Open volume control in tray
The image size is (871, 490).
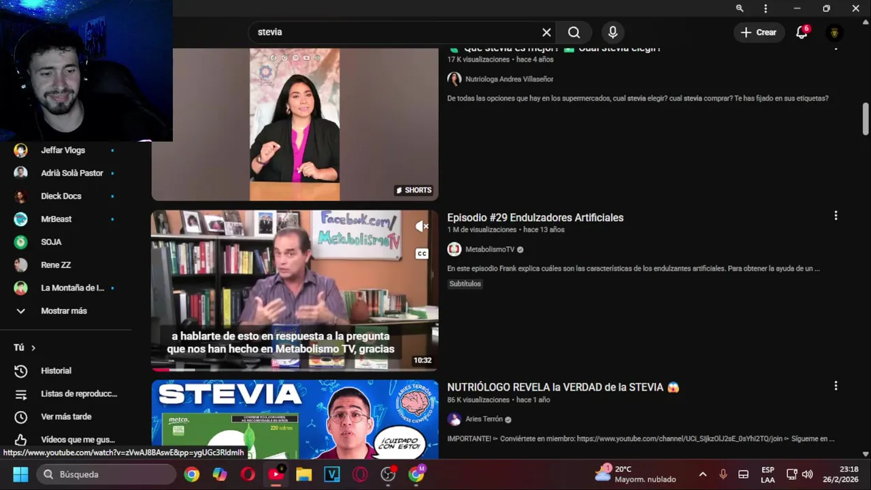coord(807,474)
